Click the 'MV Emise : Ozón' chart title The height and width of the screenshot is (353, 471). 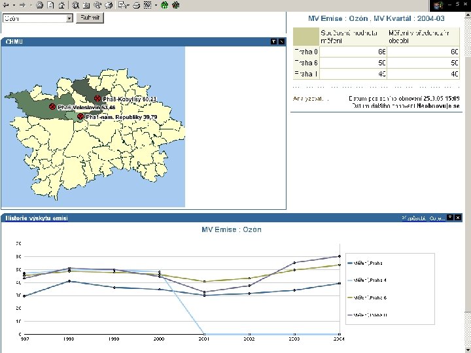[232, 229]
